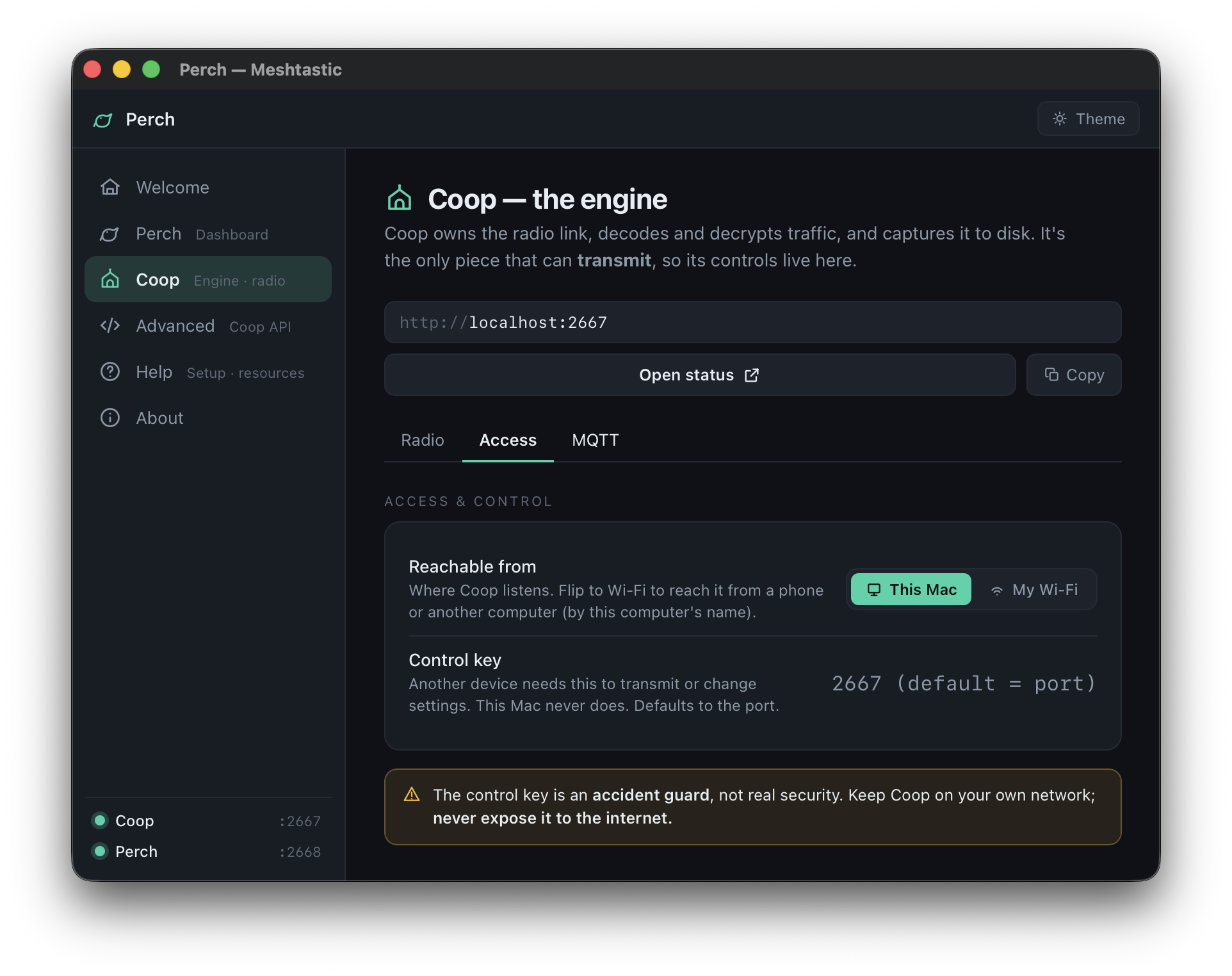Click the Copy button label

1085,375
